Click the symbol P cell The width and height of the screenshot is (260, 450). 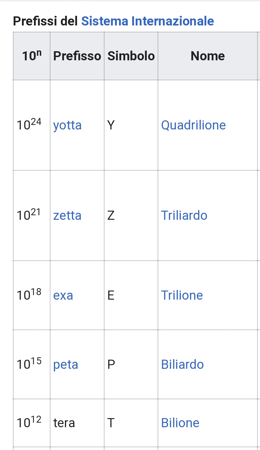(111, 365)
